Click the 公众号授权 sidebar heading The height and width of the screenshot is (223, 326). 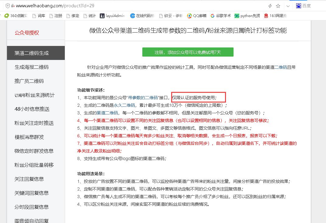point(27,33)
